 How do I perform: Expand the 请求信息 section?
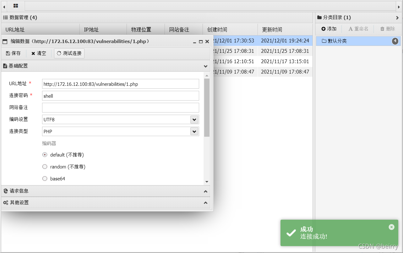pyautogui.click(x=205, y=191)
